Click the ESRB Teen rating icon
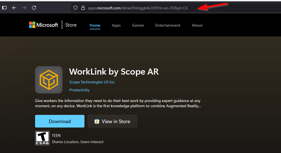 pos(42,138)
